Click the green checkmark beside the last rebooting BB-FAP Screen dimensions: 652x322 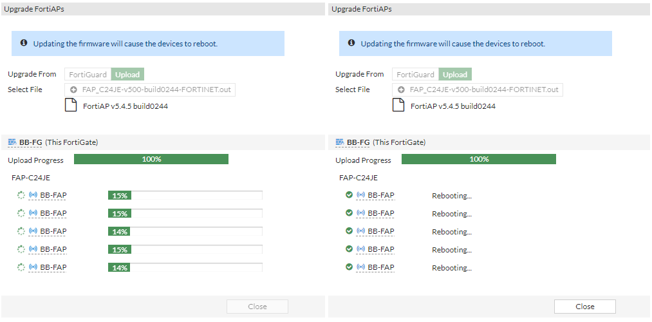pos(349,267)
